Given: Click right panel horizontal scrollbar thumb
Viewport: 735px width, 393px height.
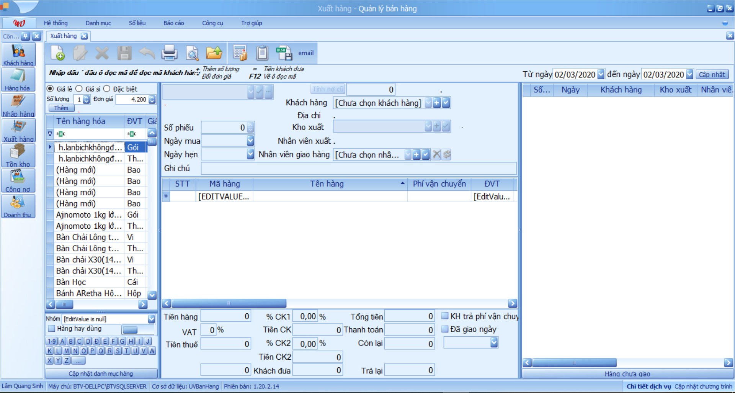Looking at the screenshot, I should pyautogui.click(x=574, y=362).
